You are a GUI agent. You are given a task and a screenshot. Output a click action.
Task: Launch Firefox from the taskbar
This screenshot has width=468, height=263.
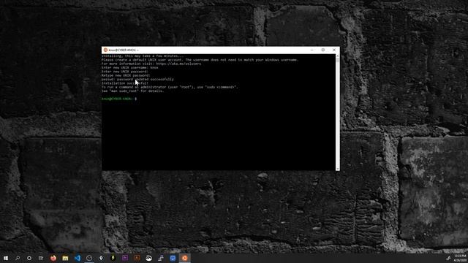point(53,258)
